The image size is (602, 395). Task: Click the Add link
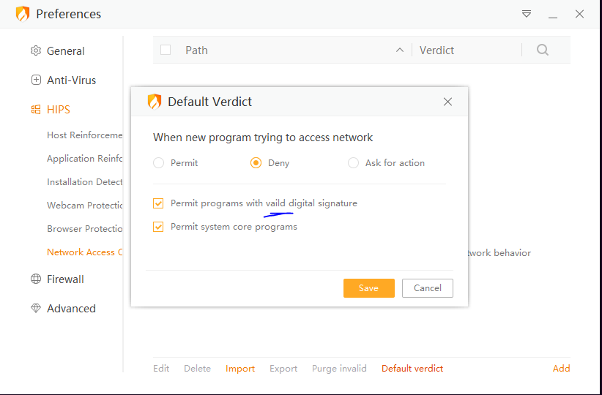click(561, 369)
